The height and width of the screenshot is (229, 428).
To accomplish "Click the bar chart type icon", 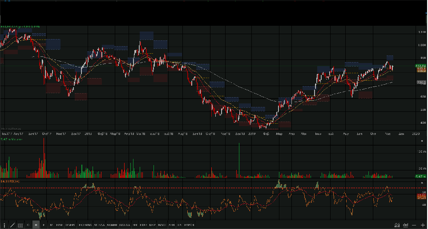I will point(406,225).
